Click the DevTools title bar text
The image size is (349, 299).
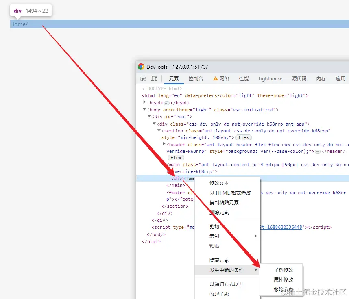[x=177, y=67]
